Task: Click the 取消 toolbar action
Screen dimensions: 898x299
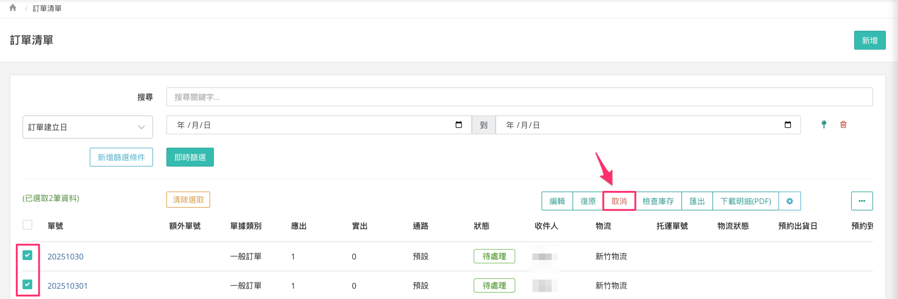Action: coord(619,201)
